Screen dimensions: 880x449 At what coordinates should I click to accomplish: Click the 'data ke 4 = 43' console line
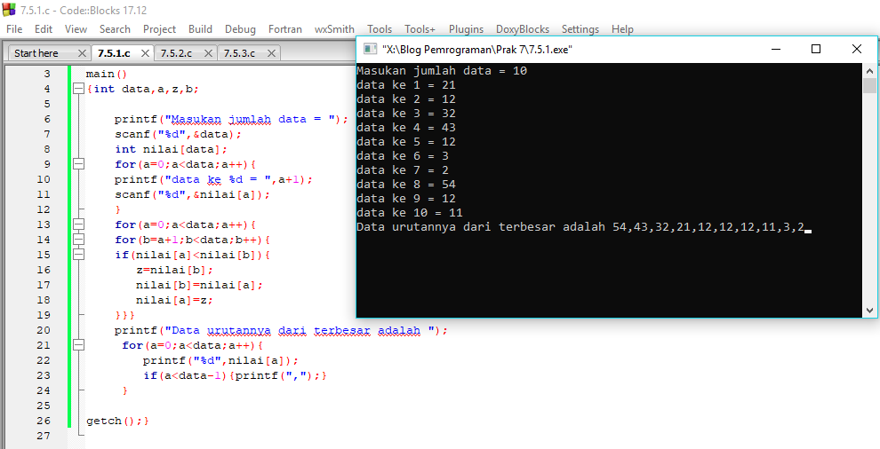406,128
